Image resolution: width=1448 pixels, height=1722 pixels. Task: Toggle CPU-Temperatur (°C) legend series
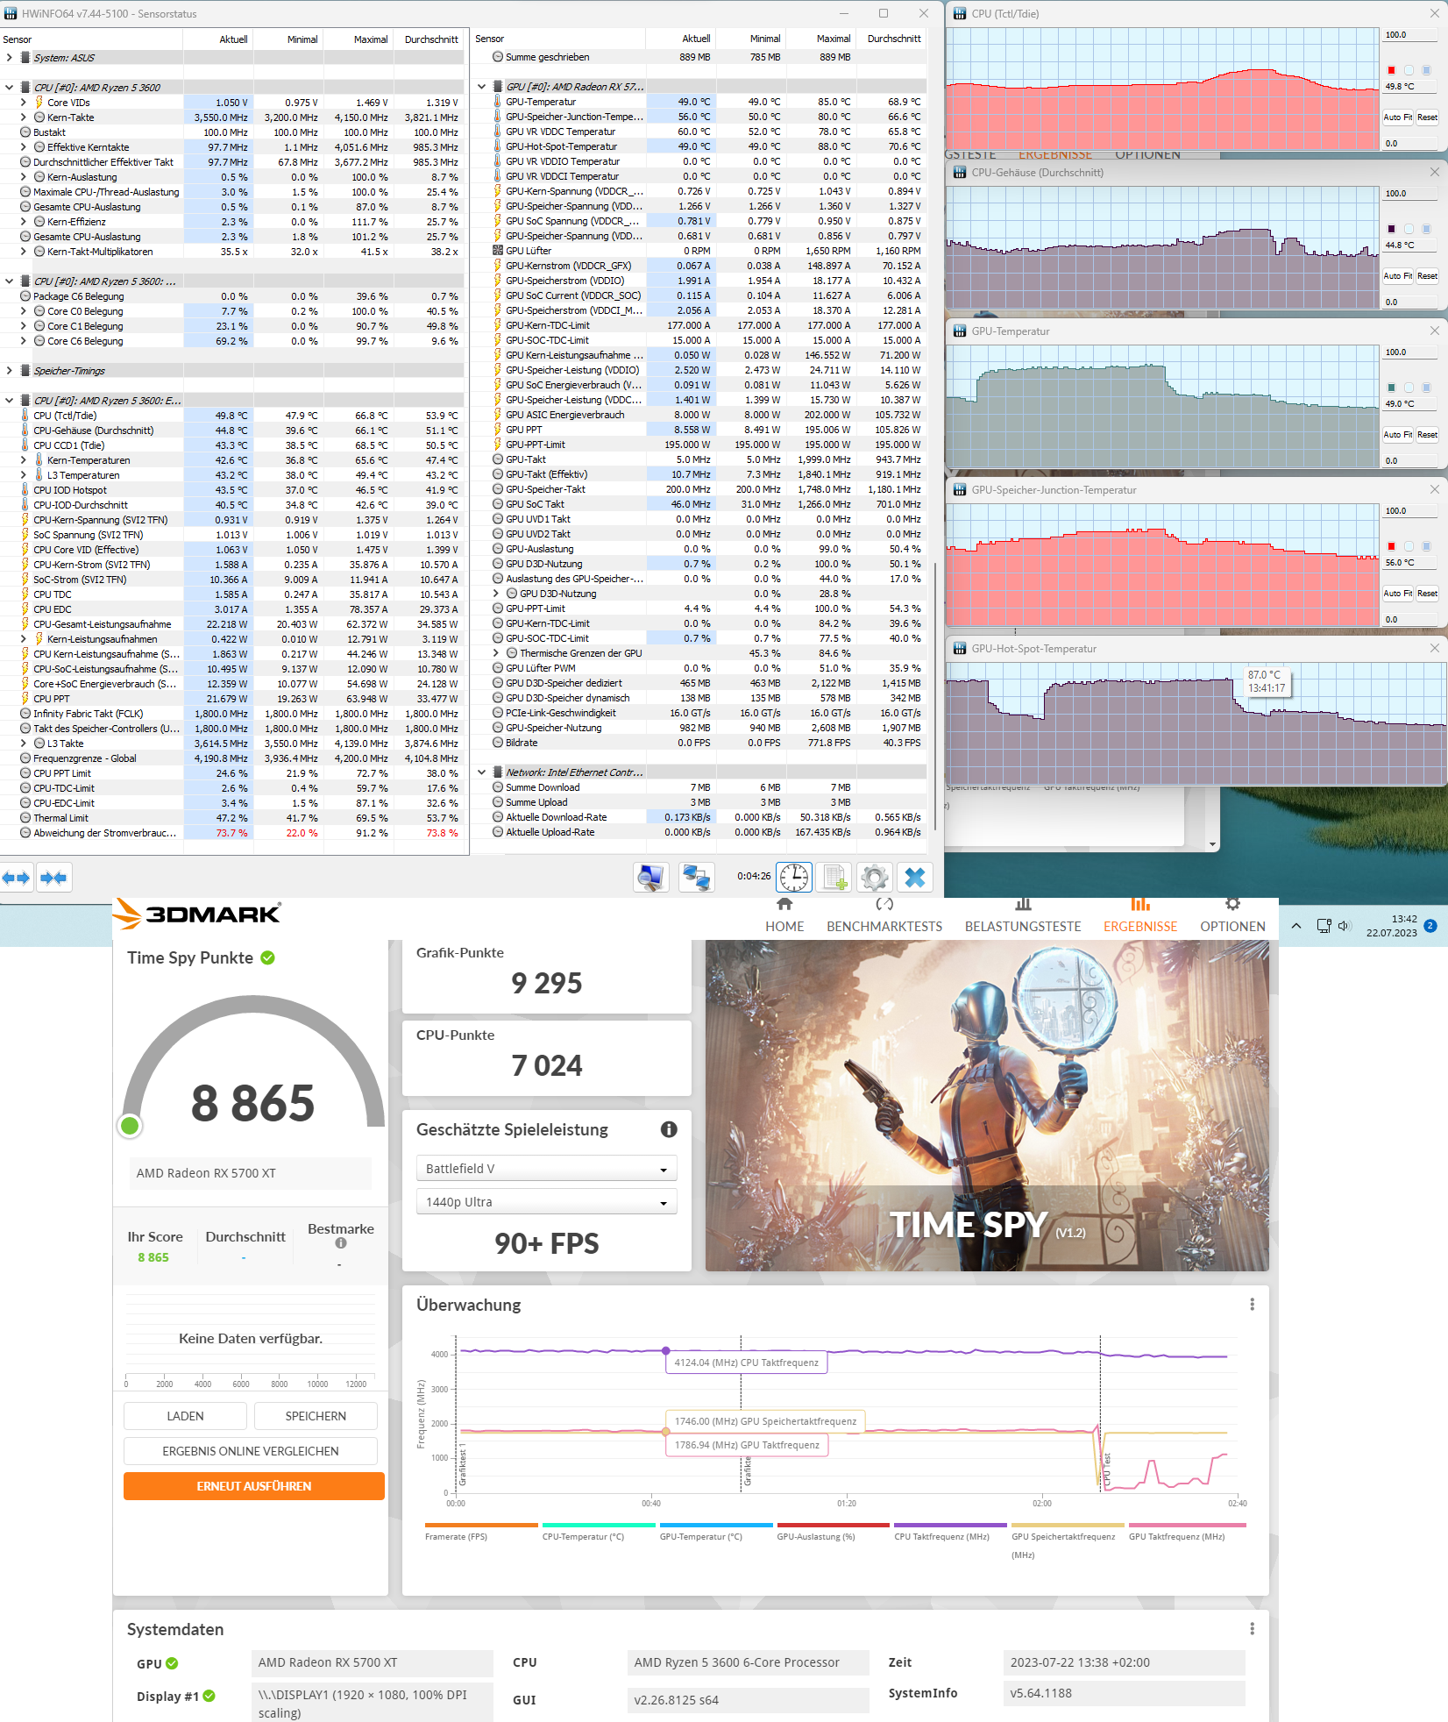click(599, 1532)
